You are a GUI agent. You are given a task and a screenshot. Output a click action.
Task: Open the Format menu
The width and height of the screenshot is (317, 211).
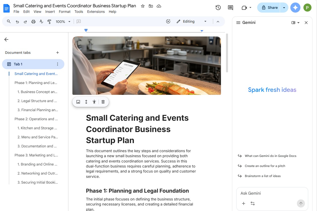(x=65, y=12)
